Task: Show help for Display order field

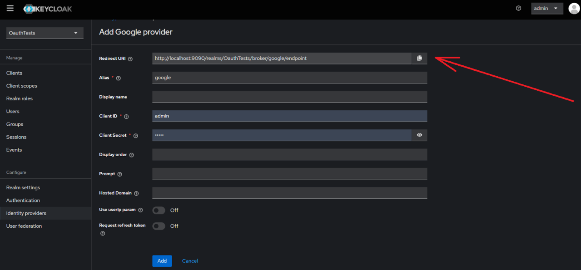Action: [x=132, y=155]
